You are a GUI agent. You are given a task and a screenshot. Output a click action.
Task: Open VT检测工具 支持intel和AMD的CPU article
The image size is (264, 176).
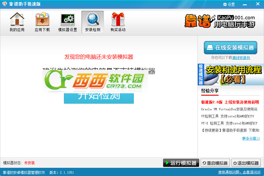227,116
